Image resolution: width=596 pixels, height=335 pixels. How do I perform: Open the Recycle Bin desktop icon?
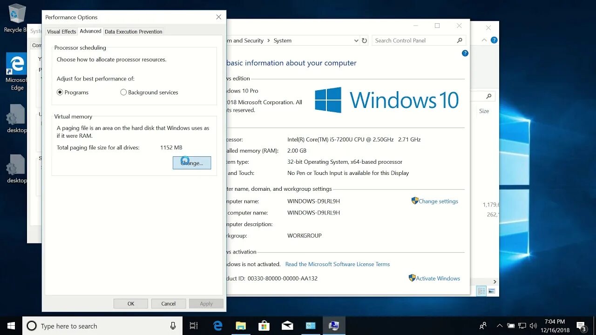point(17,18)
